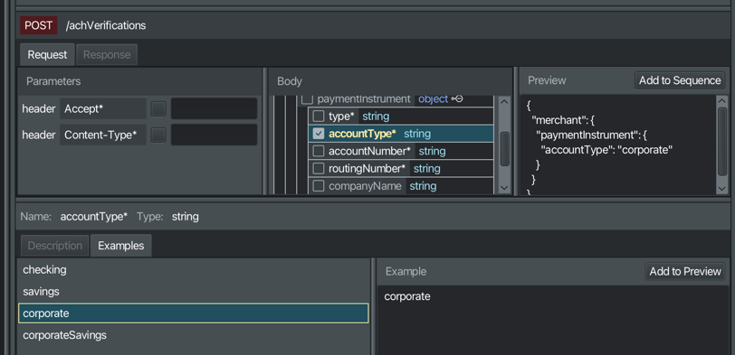Screen dimensions: 735x355
Task: Enable the Accept header checkbox
Action: (x=158, y=109)
